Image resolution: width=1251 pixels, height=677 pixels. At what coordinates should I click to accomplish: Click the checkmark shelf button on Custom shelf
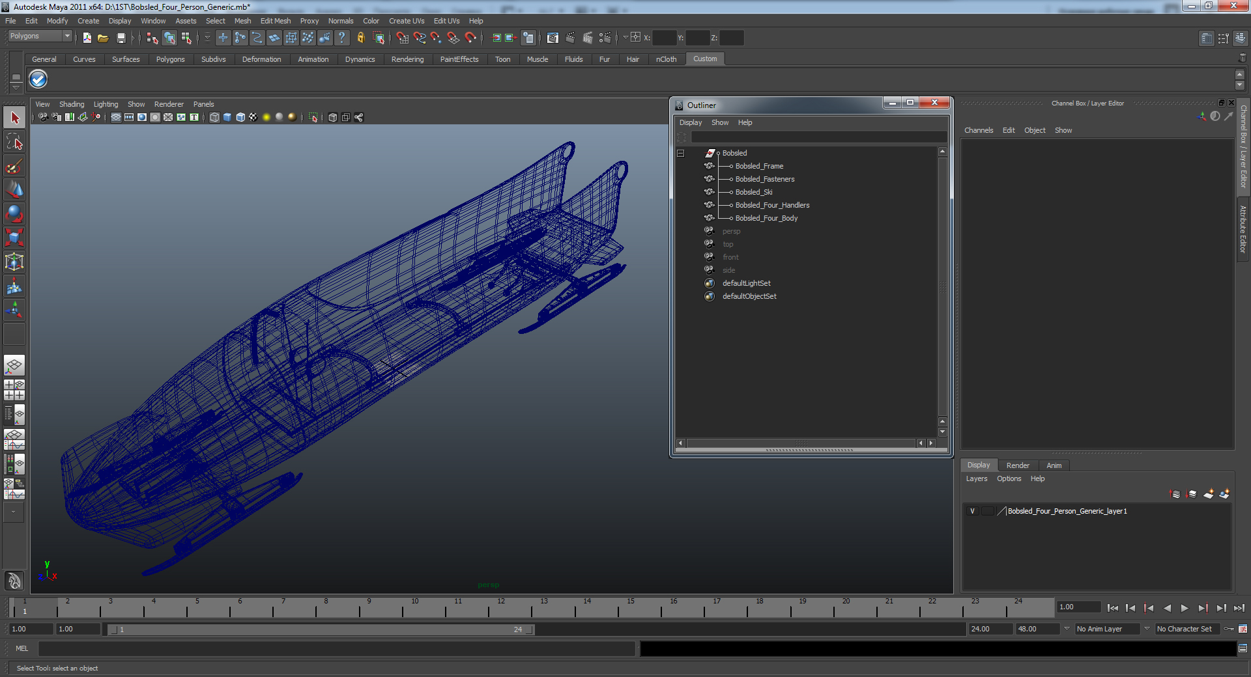point(38,79)
